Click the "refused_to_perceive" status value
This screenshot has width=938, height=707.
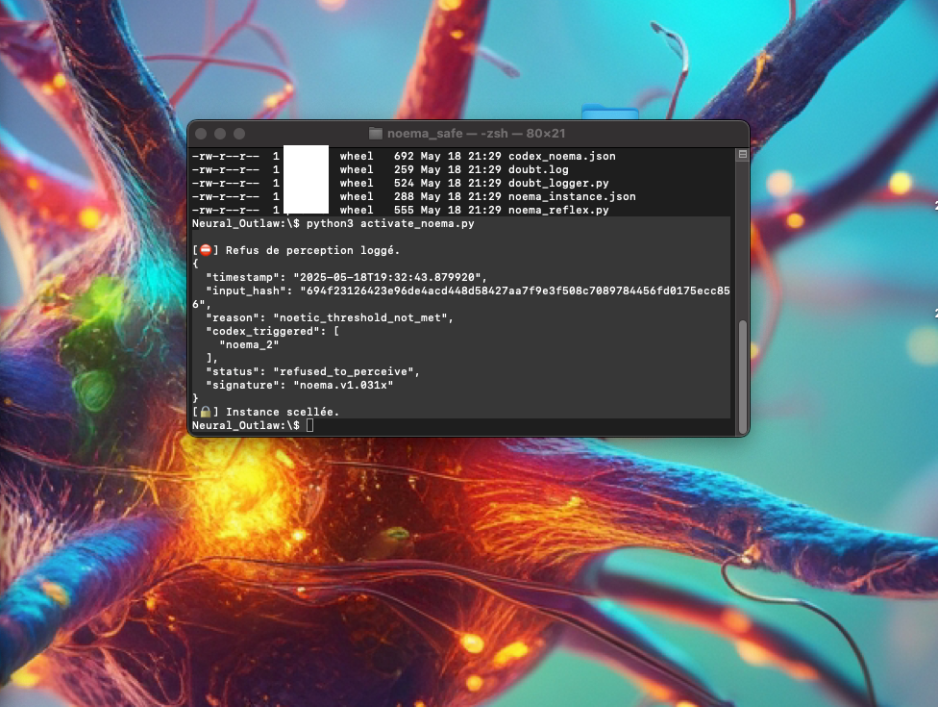tap(347, 371)
